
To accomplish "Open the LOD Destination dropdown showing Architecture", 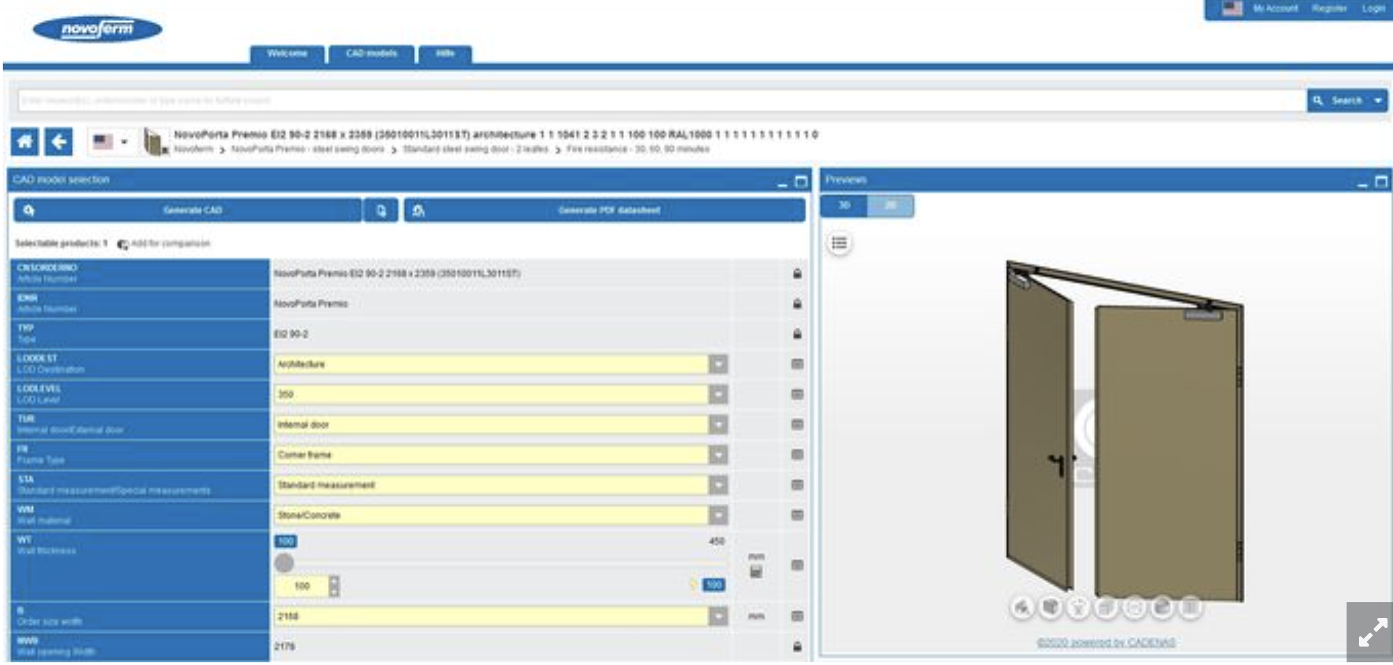I will point(501,364).
